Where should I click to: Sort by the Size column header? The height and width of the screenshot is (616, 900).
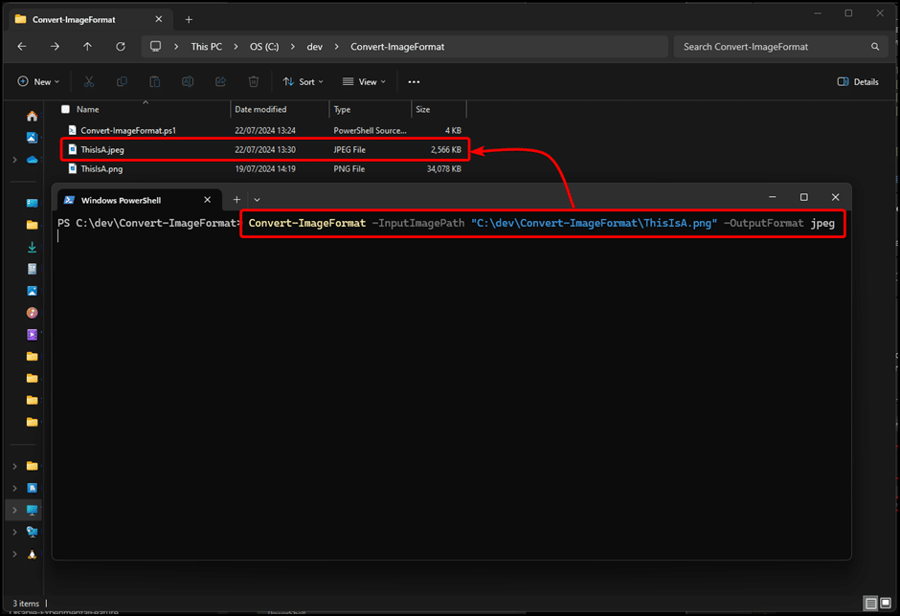(x=439, y=109)
